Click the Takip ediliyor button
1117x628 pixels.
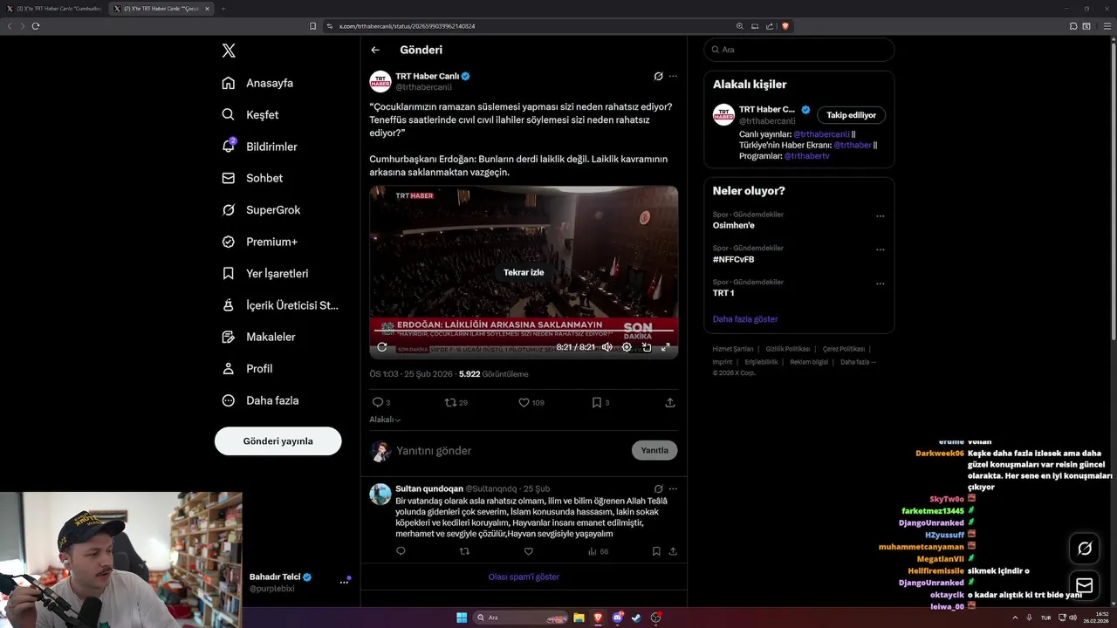tap(852, 115)
